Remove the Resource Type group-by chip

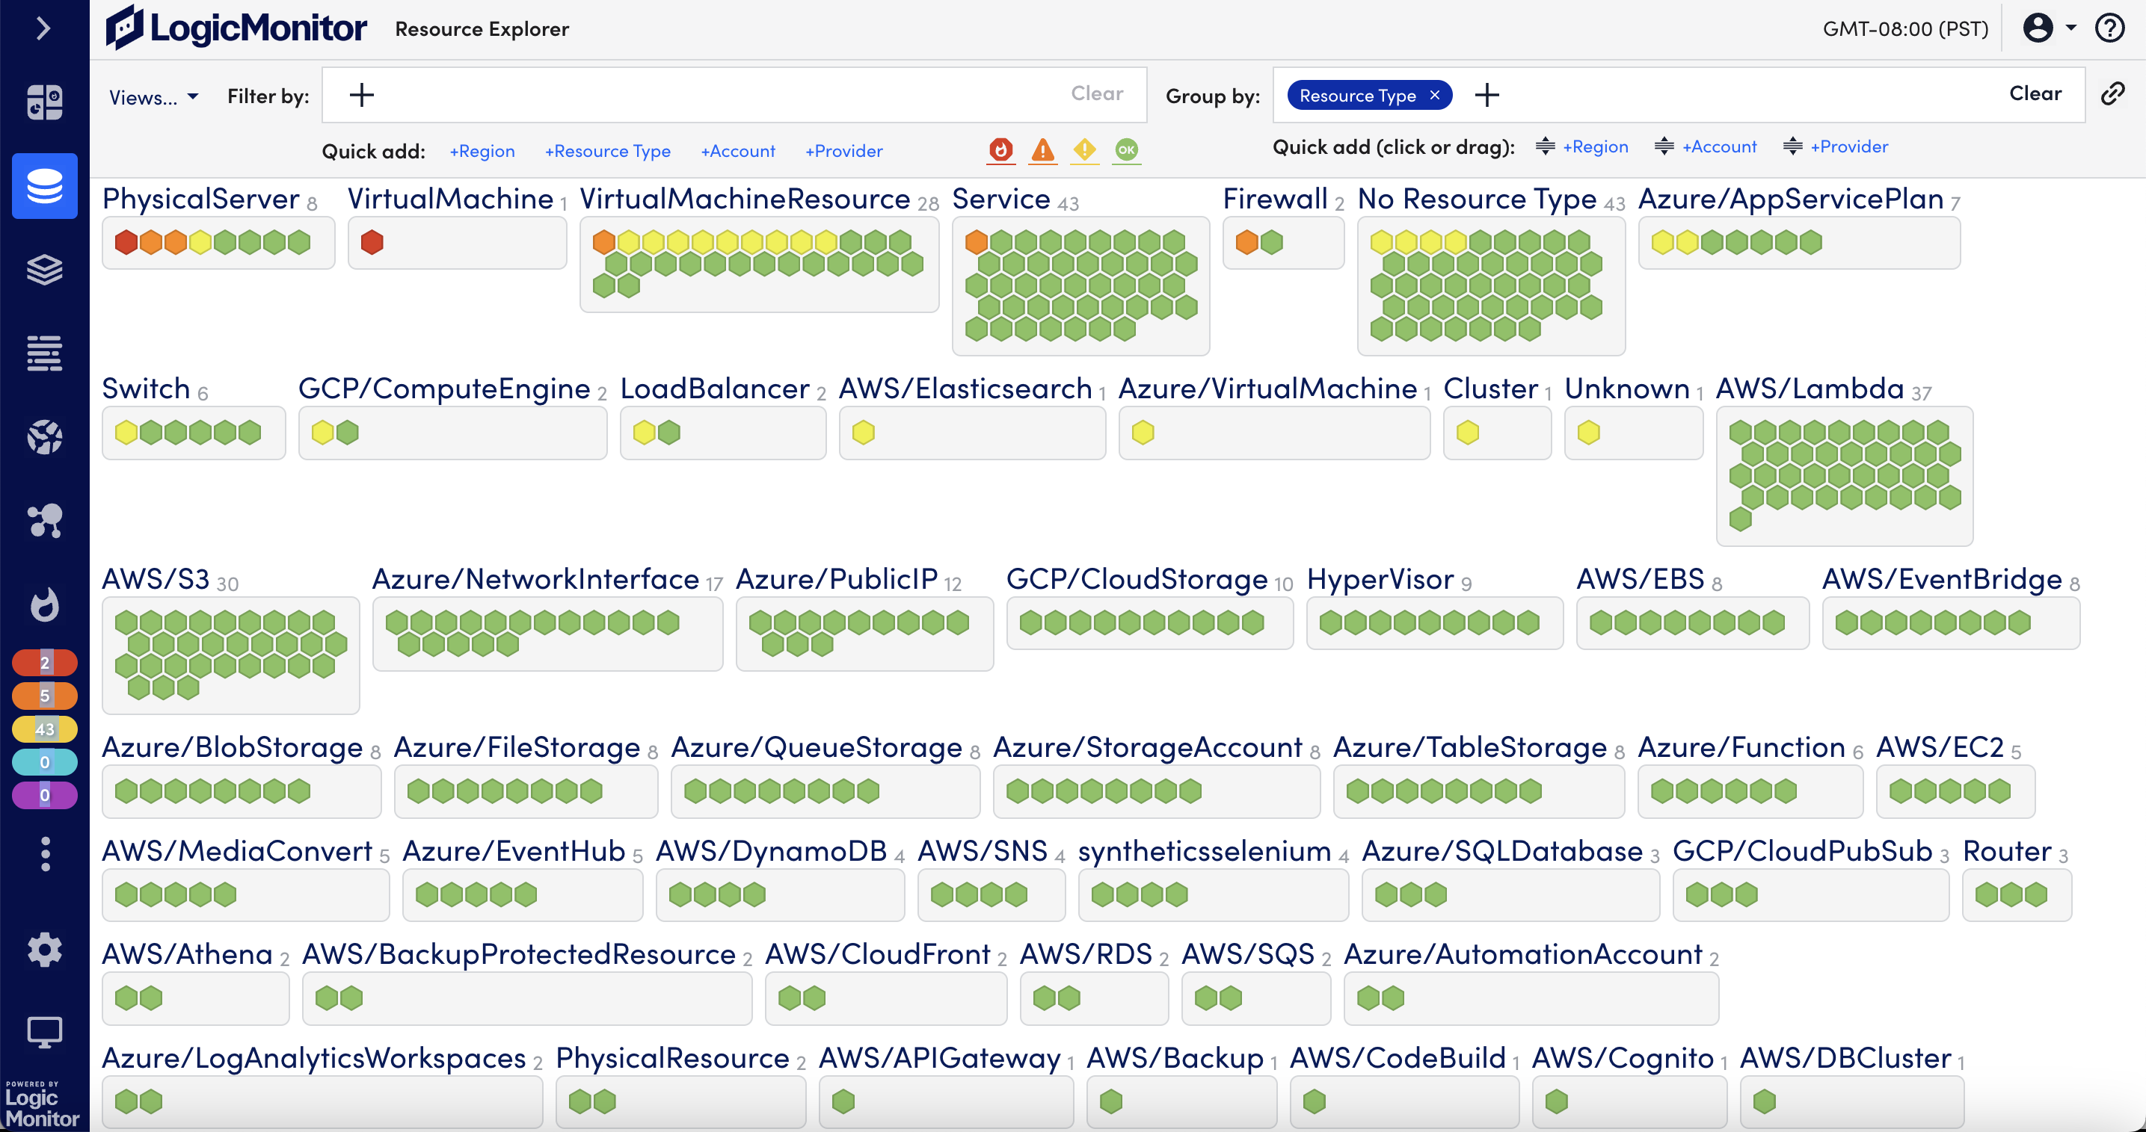(1435, 95)
